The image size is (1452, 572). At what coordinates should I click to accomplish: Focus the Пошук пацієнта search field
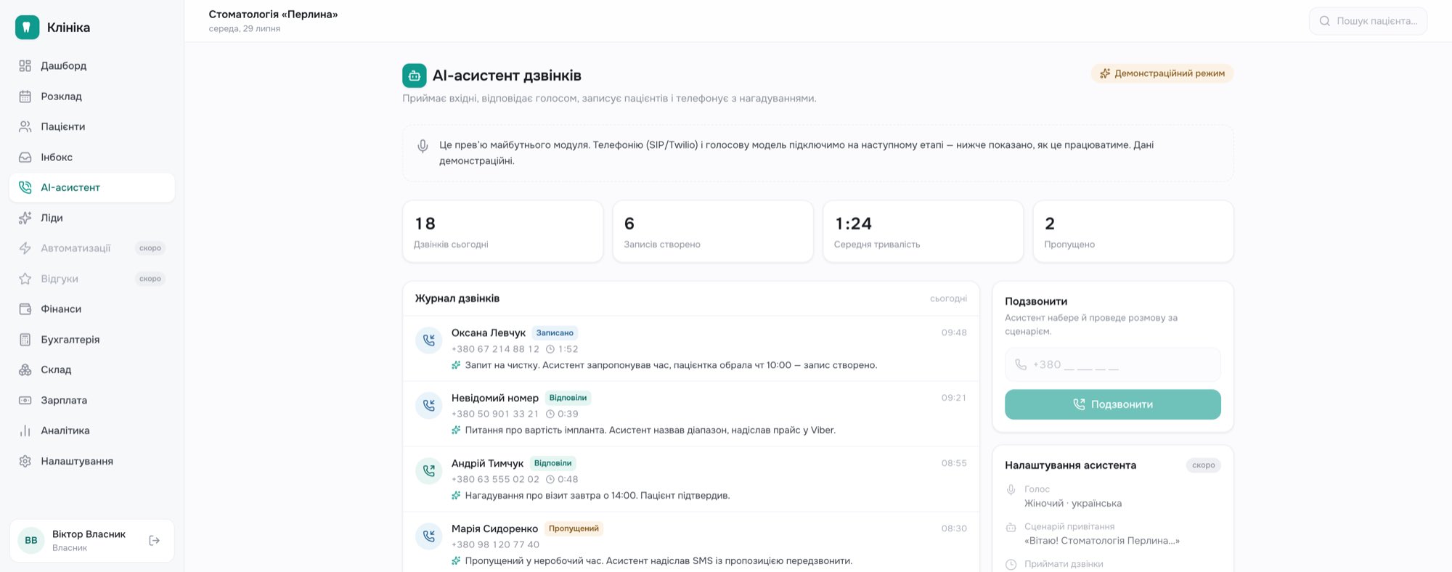tap(1368, 21)
